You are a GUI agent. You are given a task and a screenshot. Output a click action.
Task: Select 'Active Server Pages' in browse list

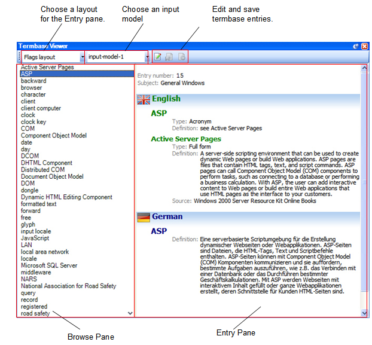tap(47, 67)
